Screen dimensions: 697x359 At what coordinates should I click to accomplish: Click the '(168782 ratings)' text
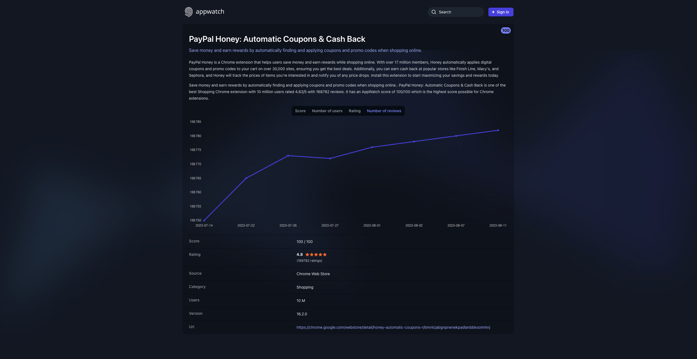(x=309, y=261)
